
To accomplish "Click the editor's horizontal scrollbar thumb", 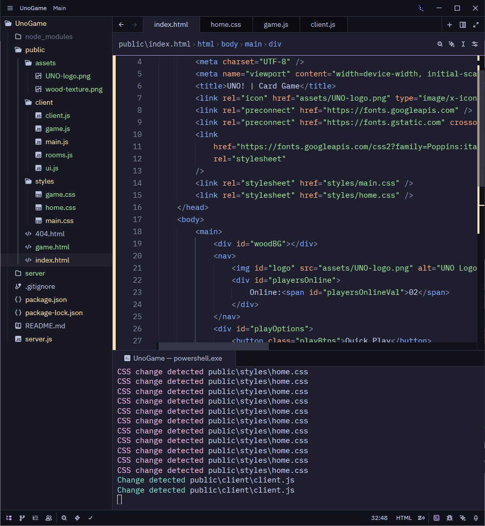I will (x=212, y=346).
